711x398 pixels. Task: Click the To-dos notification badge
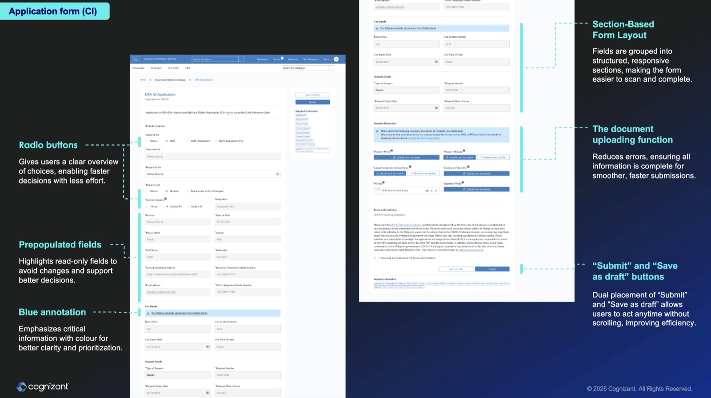pyautogui.click(x=282, y=58)
